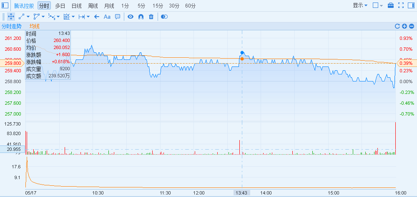This screenshot has height=197, width=417.
Task: Click the 腾讯控股 stock name link
Action: point(24,6)
